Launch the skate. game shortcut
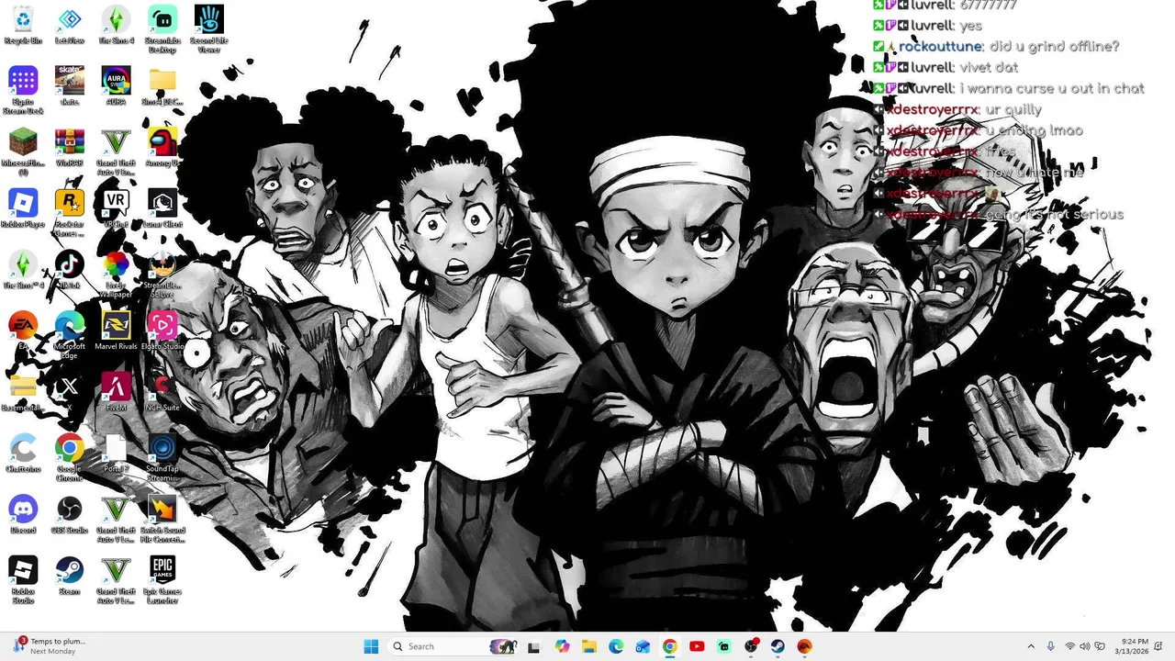Image resolution: width=1175 pixels, height=661 pixels. pyautogui.click(x=70, y=85)
